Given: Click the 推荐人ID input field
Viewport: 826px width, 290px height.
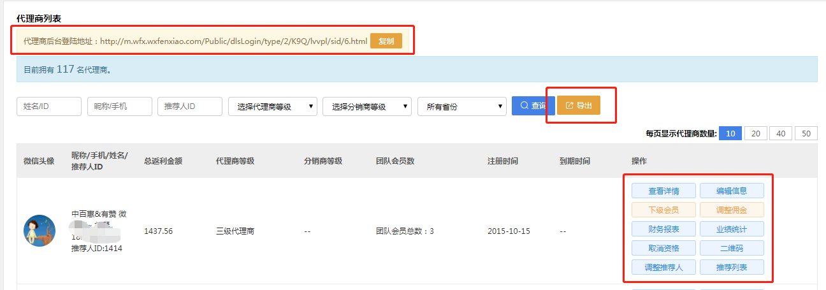Looking at the screenshot, I should 189,106.
